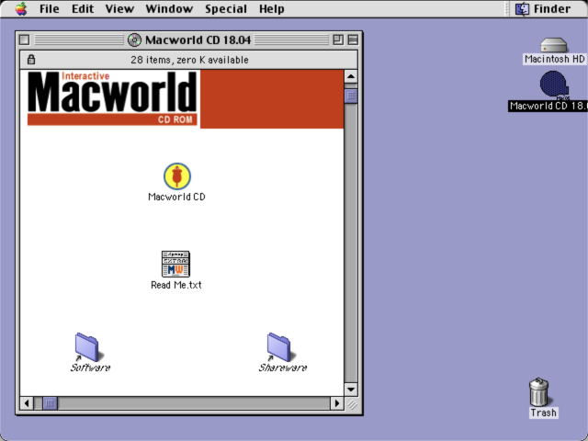Select the Macintosh HD drive icon
Screen dimensions: 588x441
point(553,45)
